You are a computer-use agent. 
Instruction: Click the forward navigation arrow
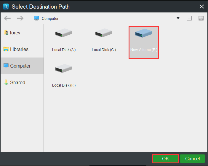click(x=20, y=18)
